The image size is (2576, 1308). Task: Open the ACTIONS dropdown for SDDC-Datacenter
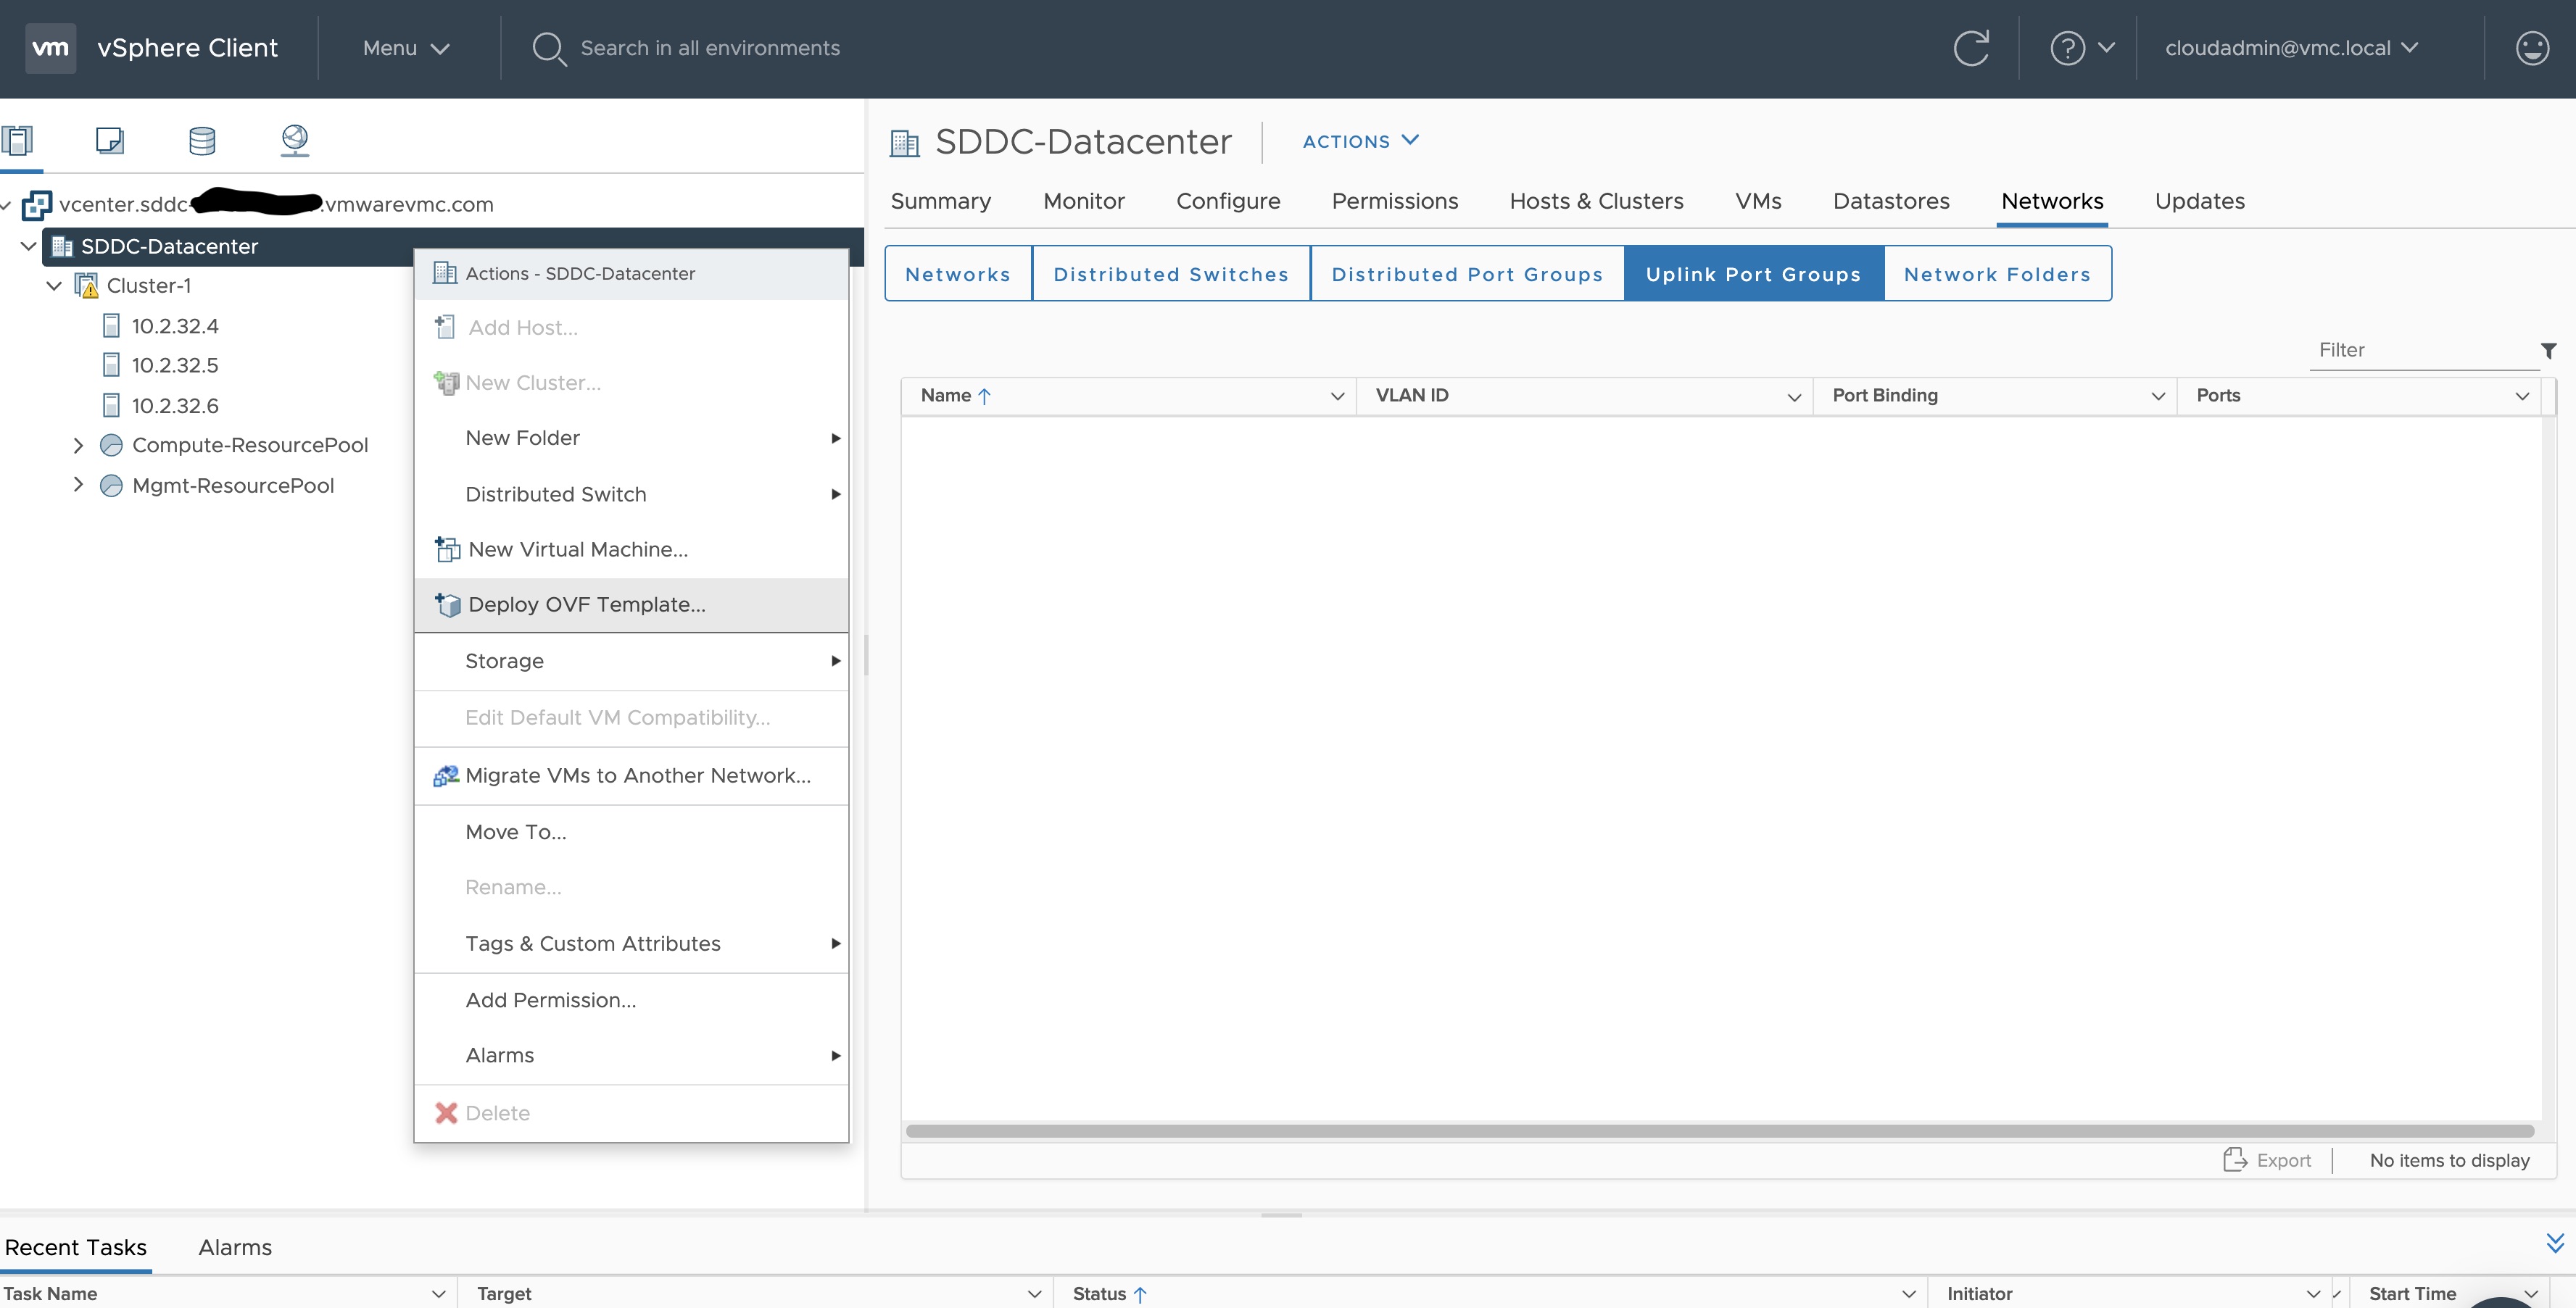(1360, 141)
